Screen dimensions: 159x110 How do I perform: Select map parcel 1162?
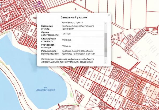pyautogui.click(x=95, y=100)
